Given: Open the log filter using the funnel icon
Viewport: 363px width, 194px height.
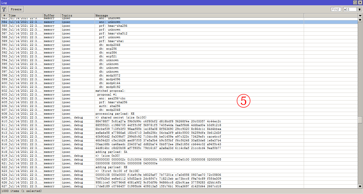Looking at the screenshot, I should [4, 9].
